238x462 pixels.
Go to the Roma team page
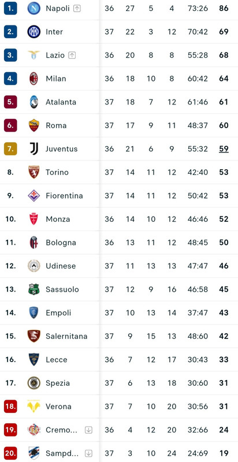click(56, 125)
